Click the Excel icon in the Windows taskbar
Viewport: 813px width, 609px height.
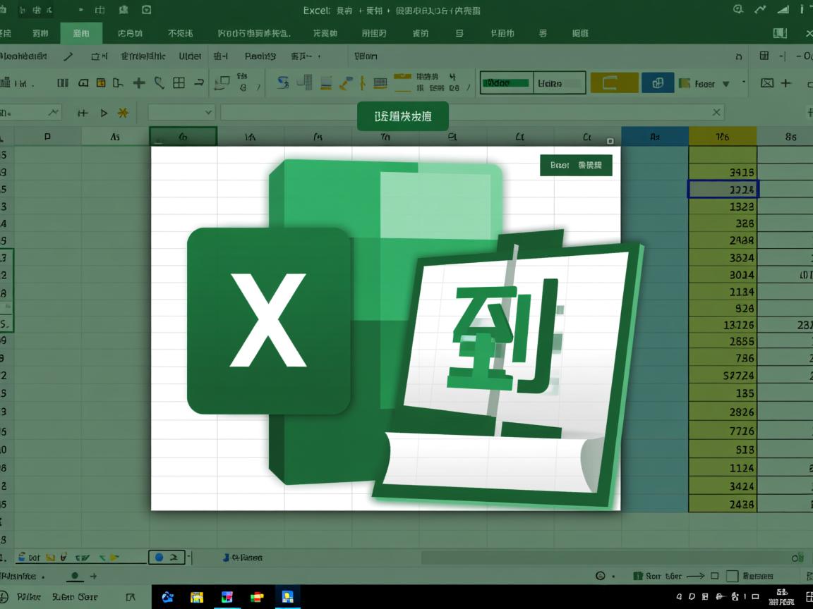tap(286, 596)
